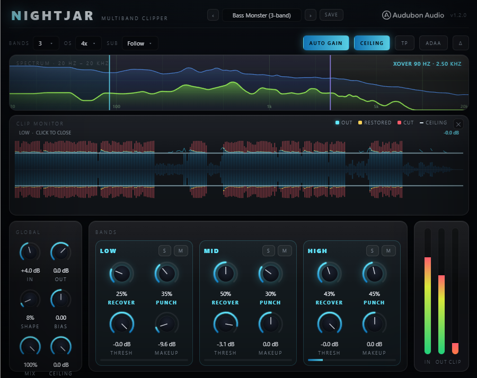The width and height of the screenshot is (477, 378).
Task: Click the CUT legend entry
Action: (405, 123)
